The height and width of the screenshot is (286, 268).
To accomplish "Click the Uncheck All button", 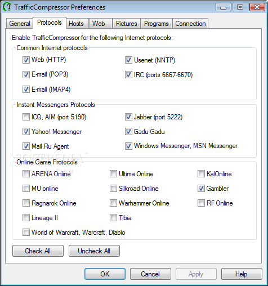I will pyautogui.click(x=94, y=251).
